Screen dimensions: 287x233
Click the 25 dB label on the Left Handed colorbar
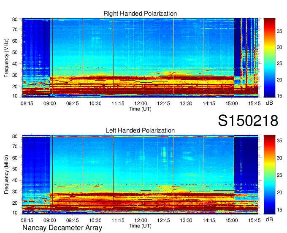pyautogui.click(x=279, y=175)
